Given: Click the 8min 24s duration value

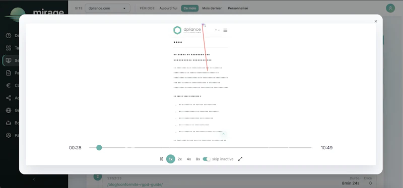Looking at the screenshot, I should tap(351, 183).
